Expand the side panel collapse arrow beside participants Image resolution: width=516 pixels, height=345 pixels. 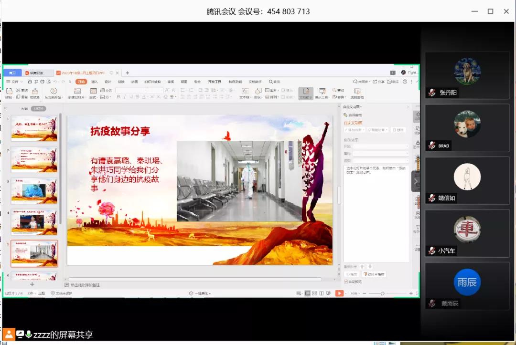coord(416,181)
